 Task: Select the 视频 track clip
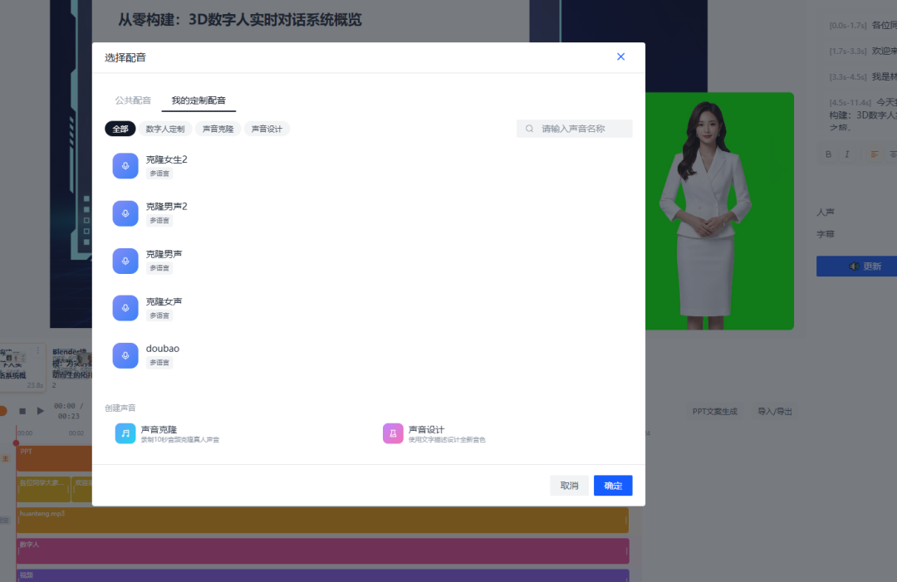click(x=322, y=575)
